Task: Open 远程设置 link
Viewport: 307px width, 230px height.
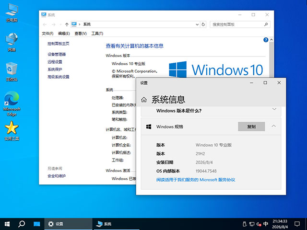Action: (55, 62)
